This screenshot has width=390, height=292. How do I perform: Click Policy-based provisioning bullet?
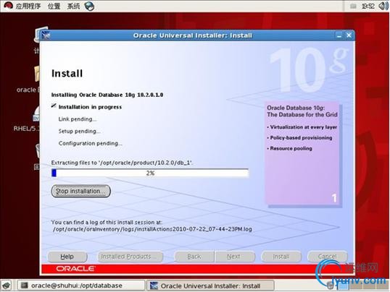point(299,138)
